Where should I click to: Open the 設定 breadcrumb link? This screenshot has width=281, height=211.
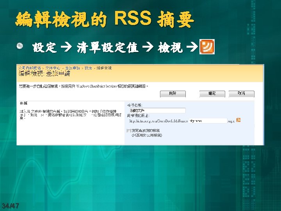click(88, 68)
